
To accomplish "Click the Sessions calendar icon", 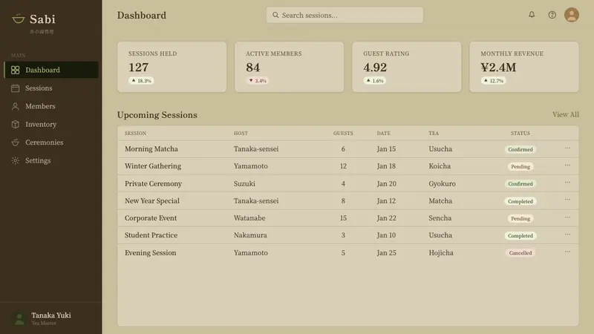I will pyautogui.click(x=15, y=88).
